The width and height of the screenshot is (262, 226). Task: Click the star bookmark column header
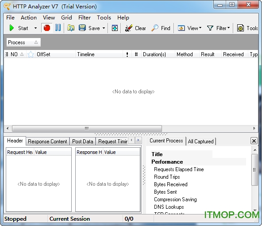(31, 54)
